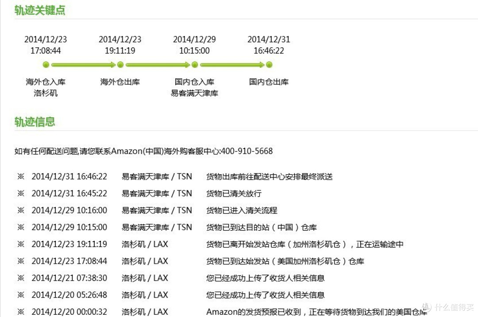
Task: Click the 国内仓出库 milestone label
Action: (269, 82)
